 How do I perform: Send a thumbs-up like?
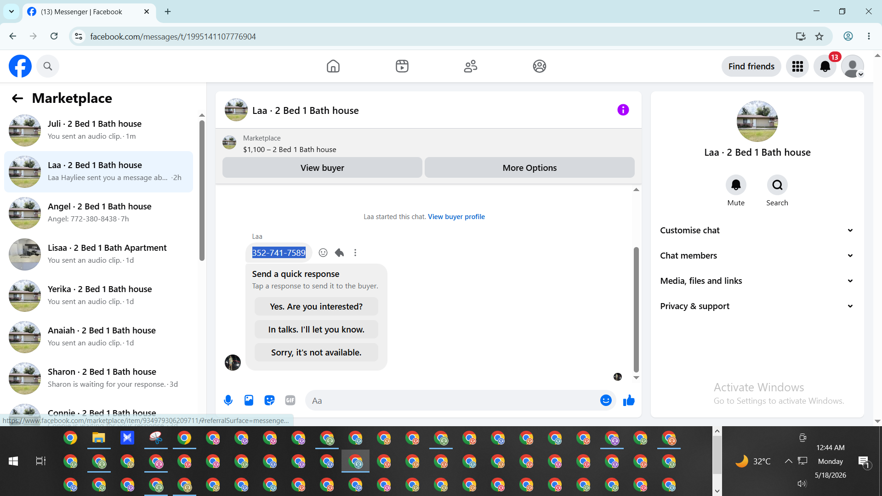(629, 400)
